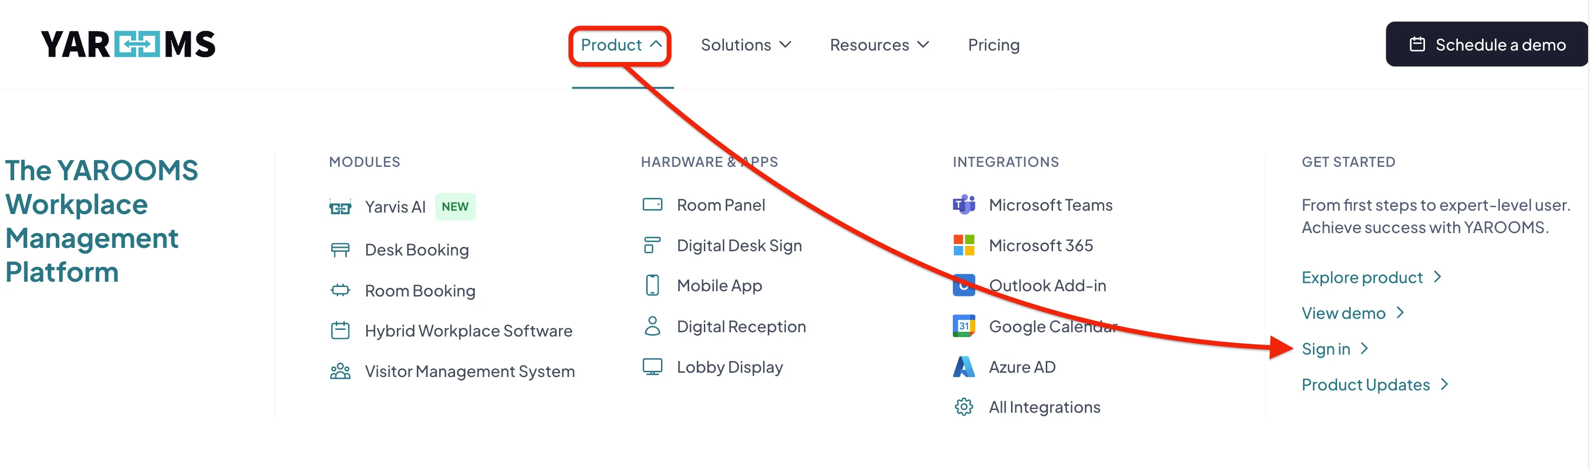Select the Room Panel icon
The height and width of the screenshot is (470, 1590).
pyautogui.click(x=652, y=204)
